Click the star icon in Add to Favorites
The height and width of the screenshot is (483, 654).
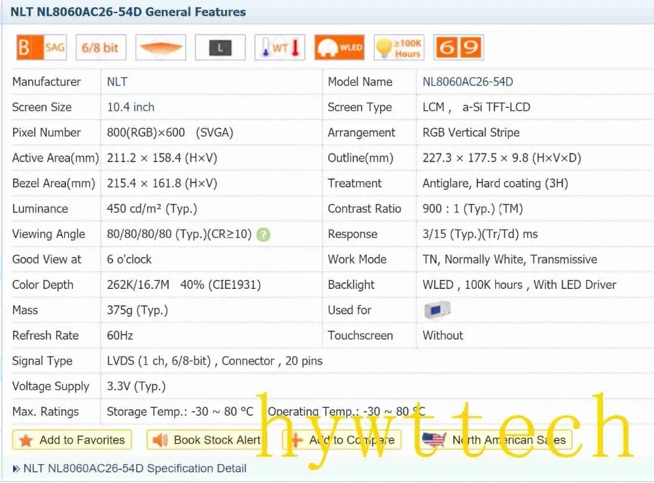(x=26, y=440)
